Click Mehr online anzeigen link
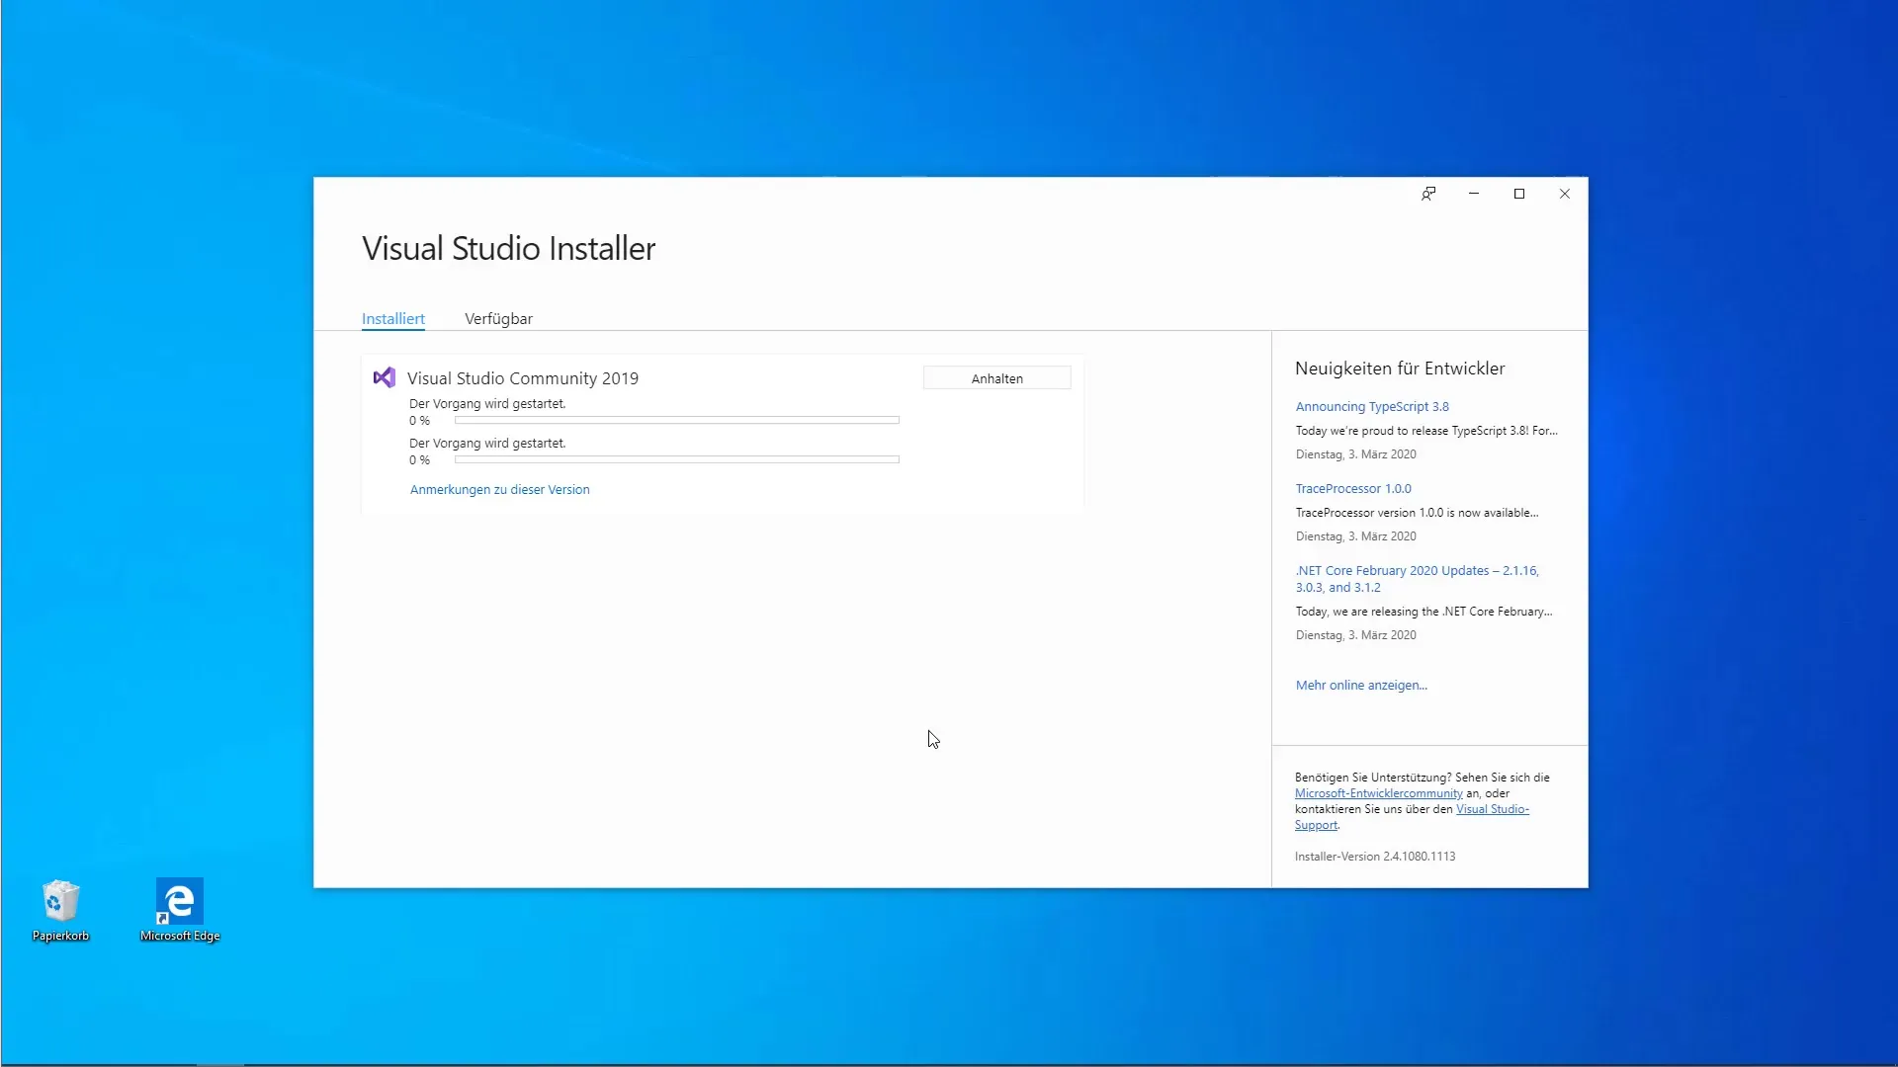 [1361, 685]
